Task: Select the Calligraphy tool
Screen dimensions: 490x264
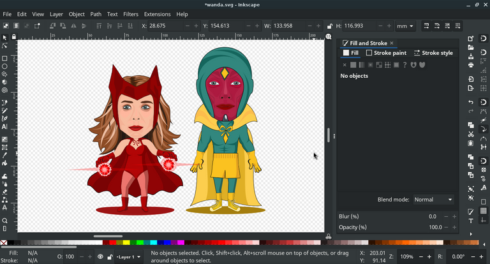Action: pos(4,119)
